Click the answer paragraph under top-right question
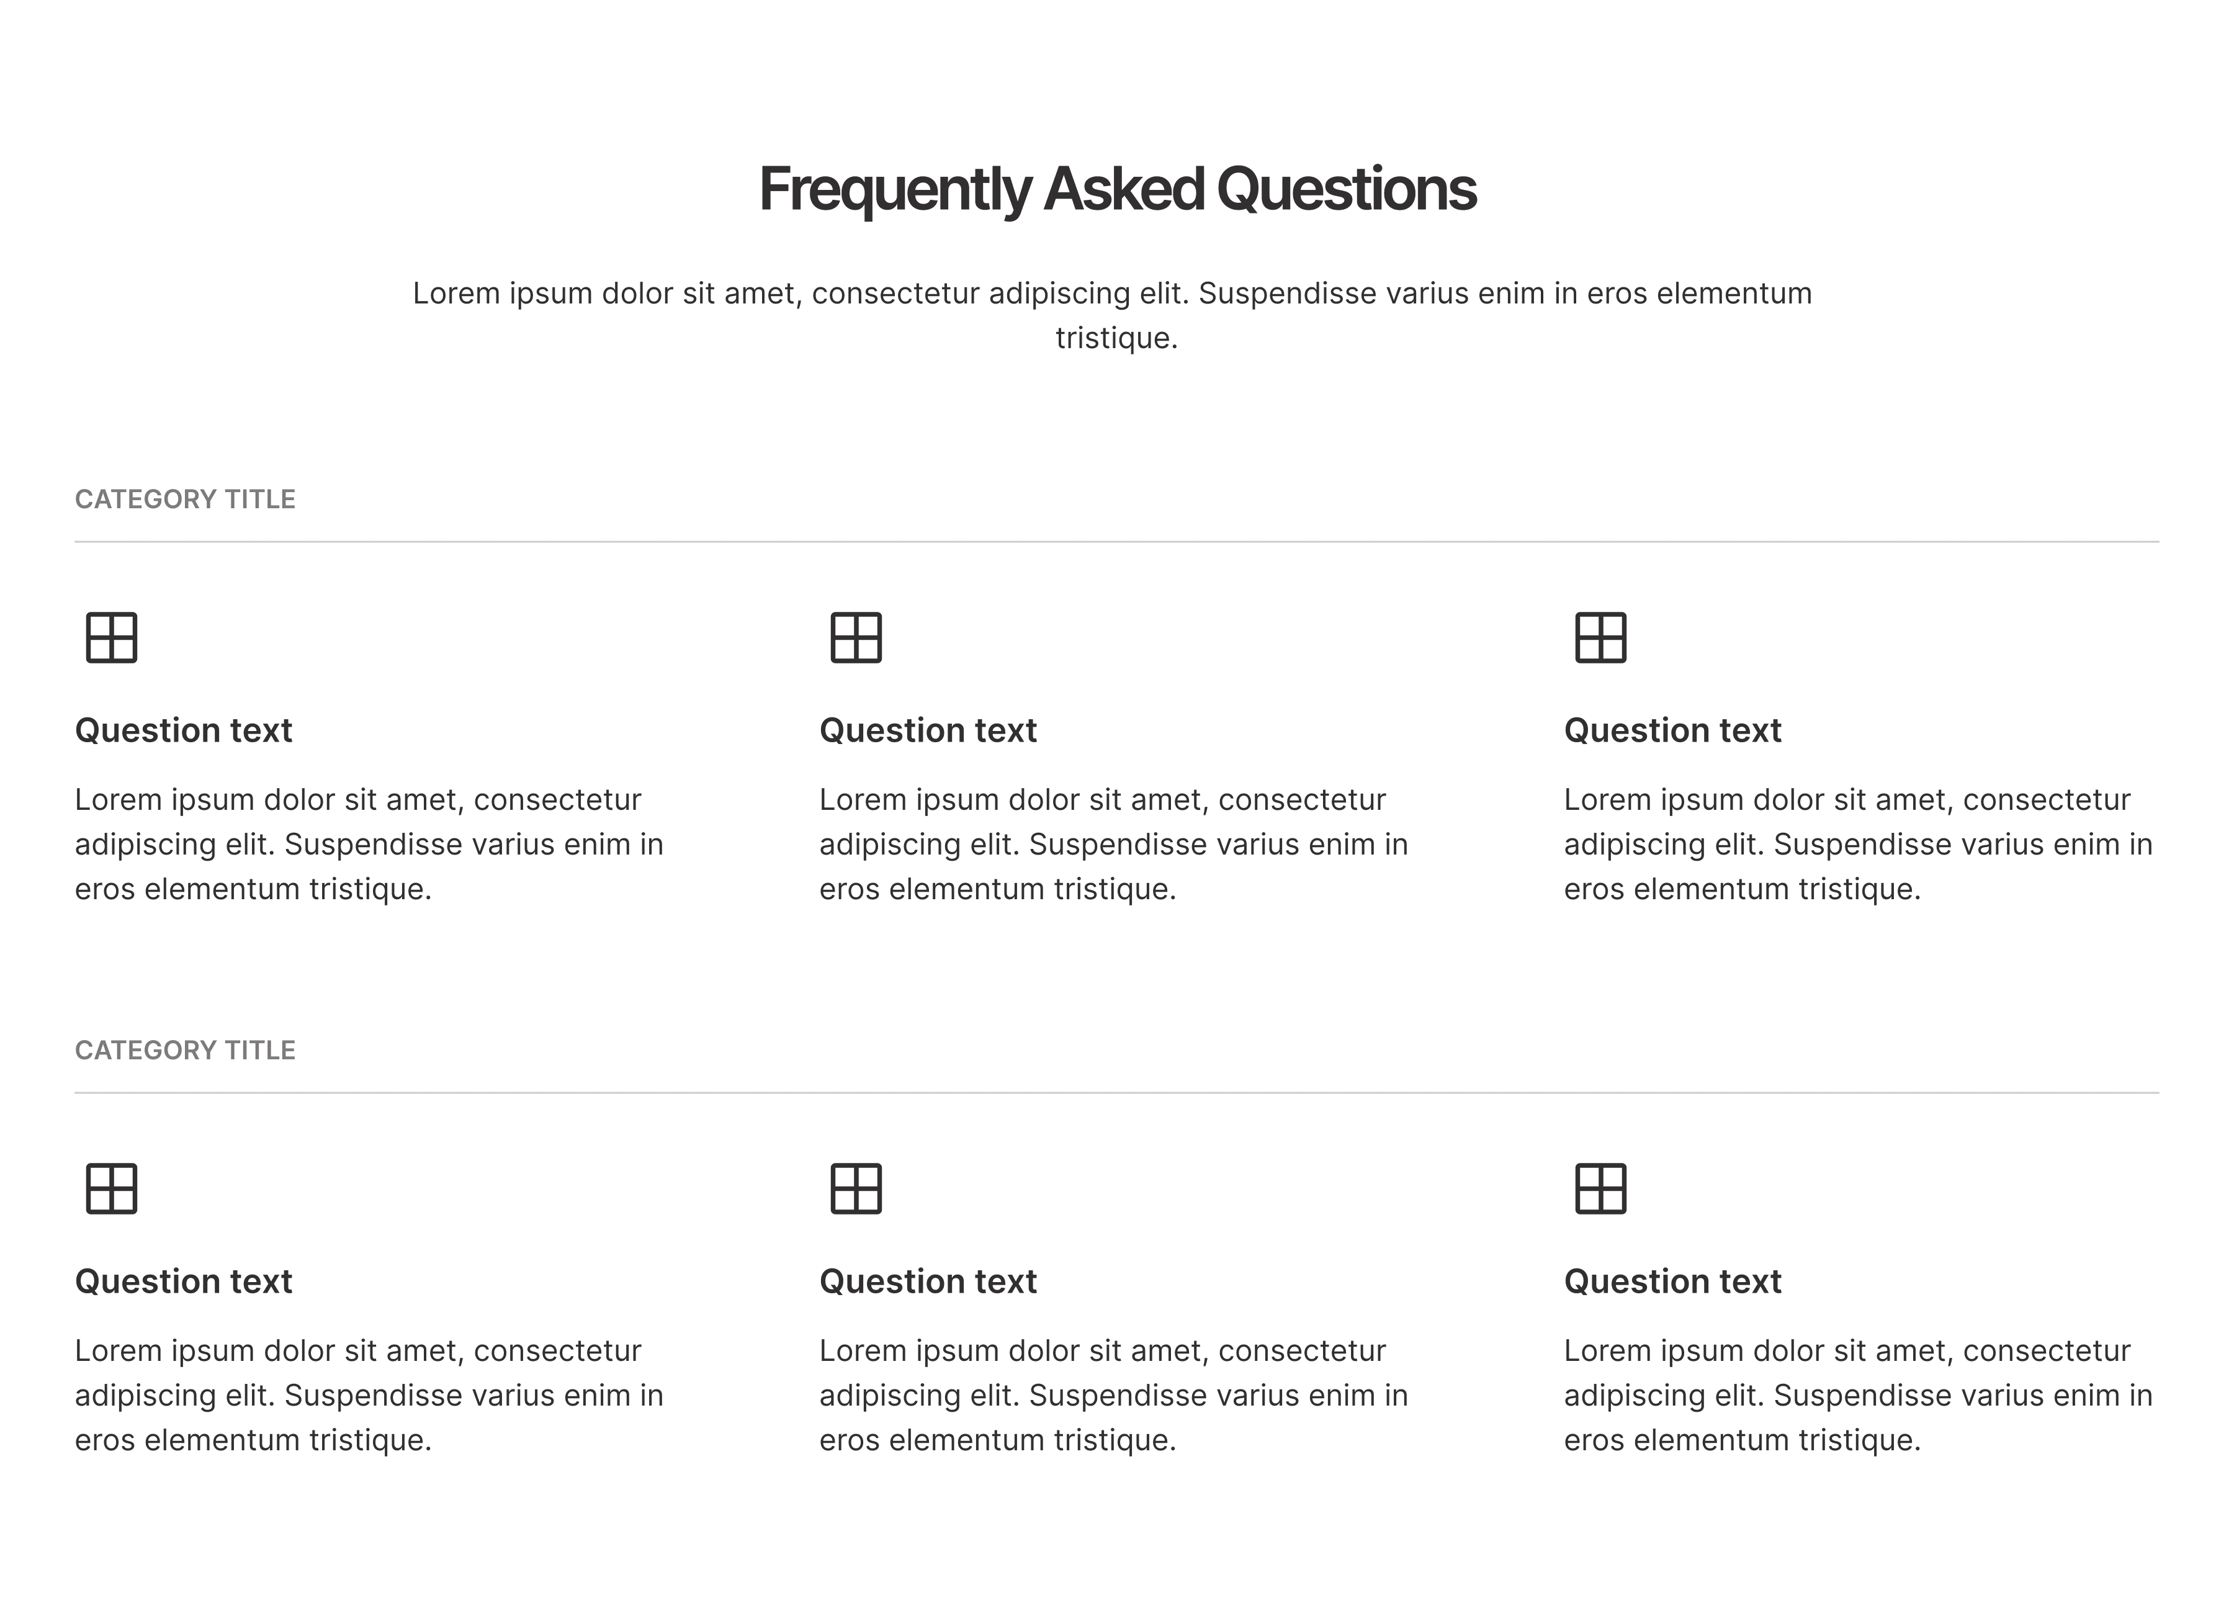Screen dimensions: 2234x1611 pyautogui.click(x=1859, y=845)
